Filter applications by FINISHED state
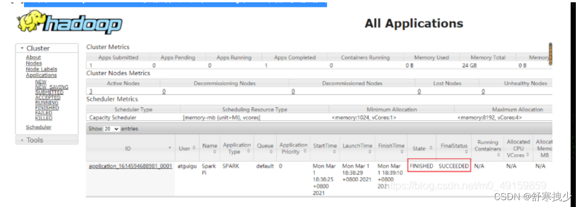 (x=47, y=108)
